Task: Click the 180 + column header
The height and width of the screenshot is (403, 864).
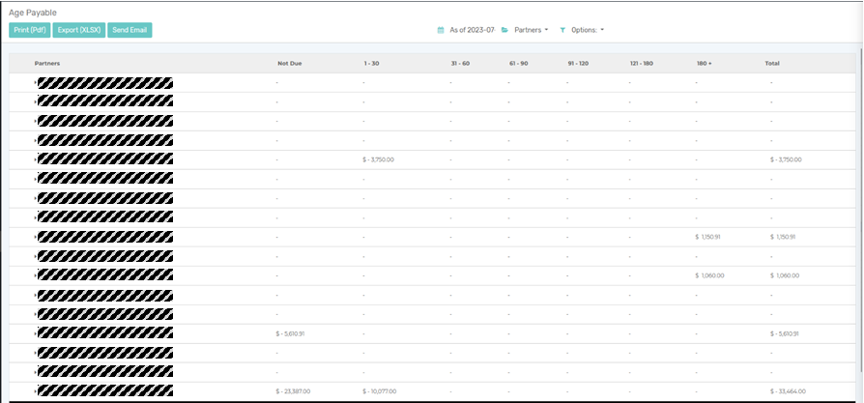Action: pyautogui.click(x=704, y=64)
